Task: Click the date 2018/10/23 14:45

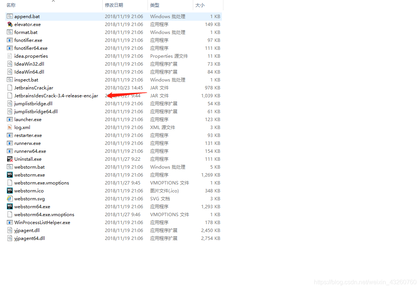Action: (124, 88)
